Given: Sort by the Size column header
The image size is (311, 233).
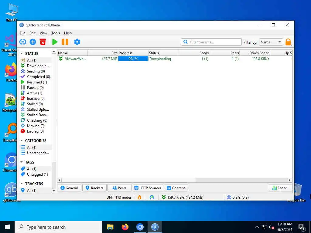Looking at the screenshot, I should (103, 53).
